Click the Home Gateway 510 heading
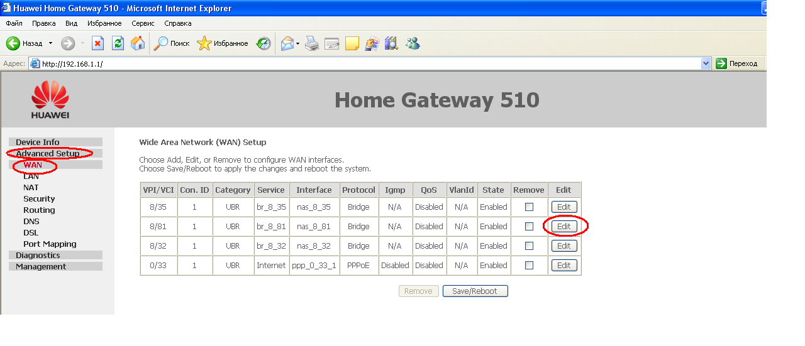805x346 pixels. click(436, 100)
